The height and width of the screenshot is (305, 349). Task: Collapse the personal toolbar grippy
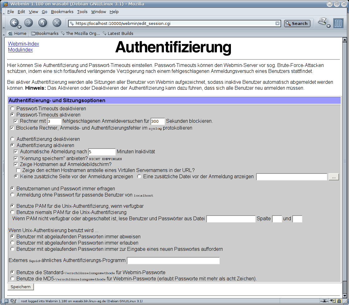pos(3,33)
